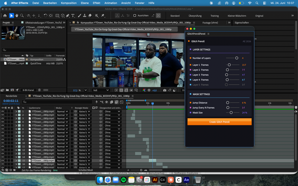Select the Zoom magnifier tool
The image size is (298, 186).
[x=22, y=16]
